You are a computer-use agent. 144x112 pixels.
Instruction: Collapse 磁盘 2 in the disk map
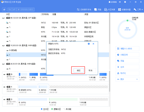point(4,99)
